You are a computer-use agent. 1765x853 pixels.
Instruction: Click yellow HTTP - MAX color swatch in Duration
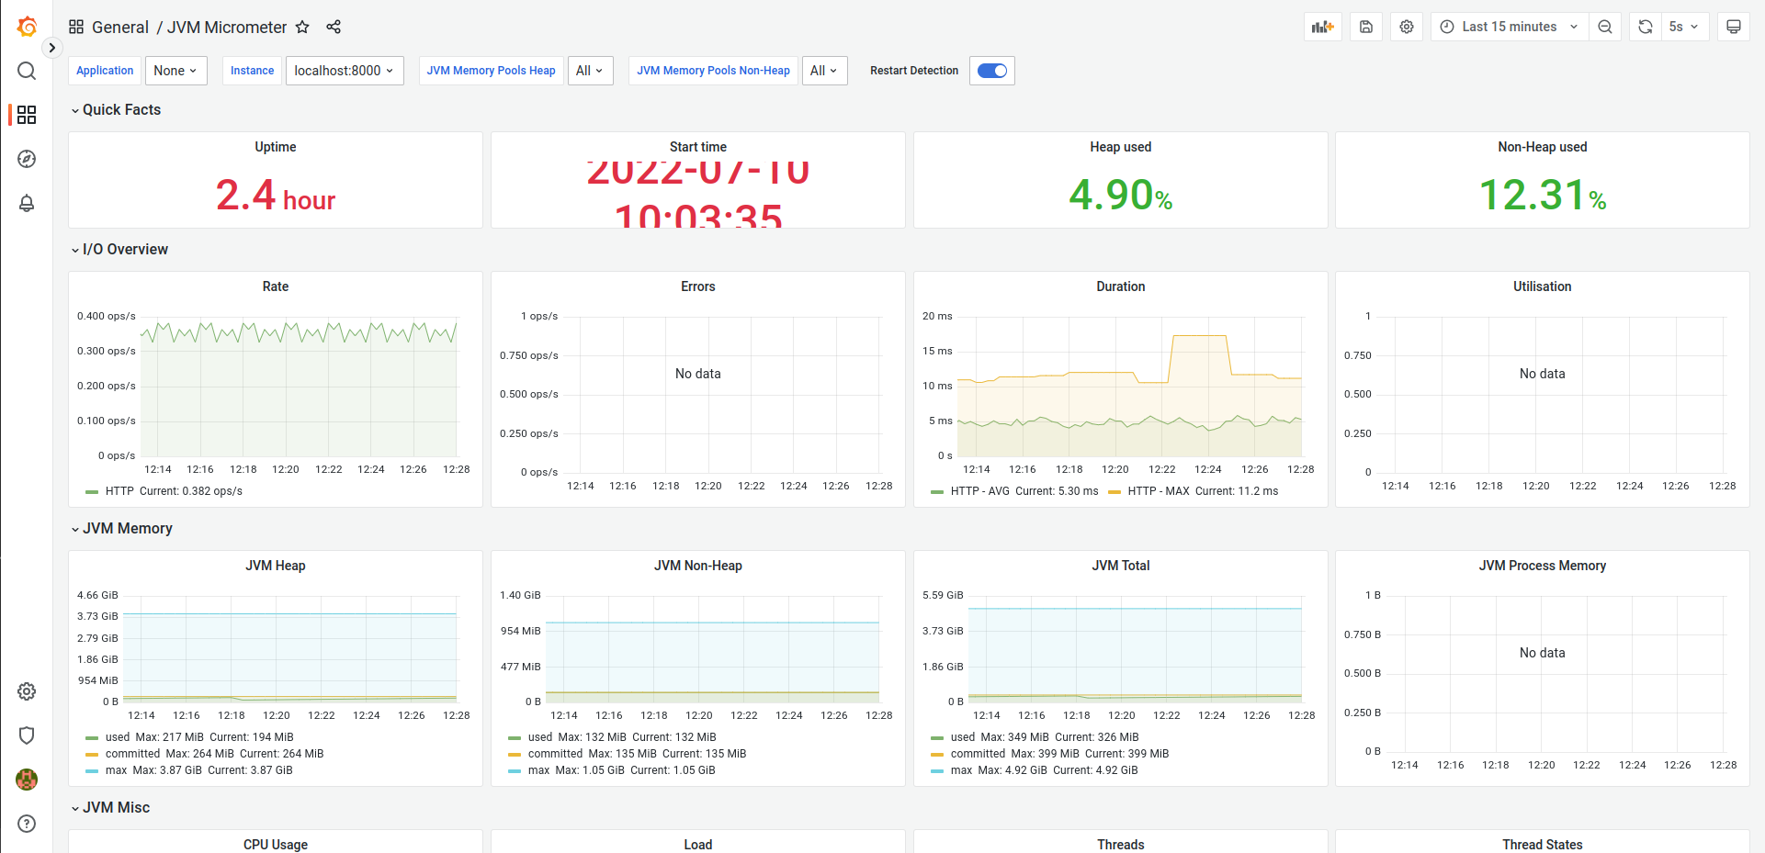(1114, 492)
